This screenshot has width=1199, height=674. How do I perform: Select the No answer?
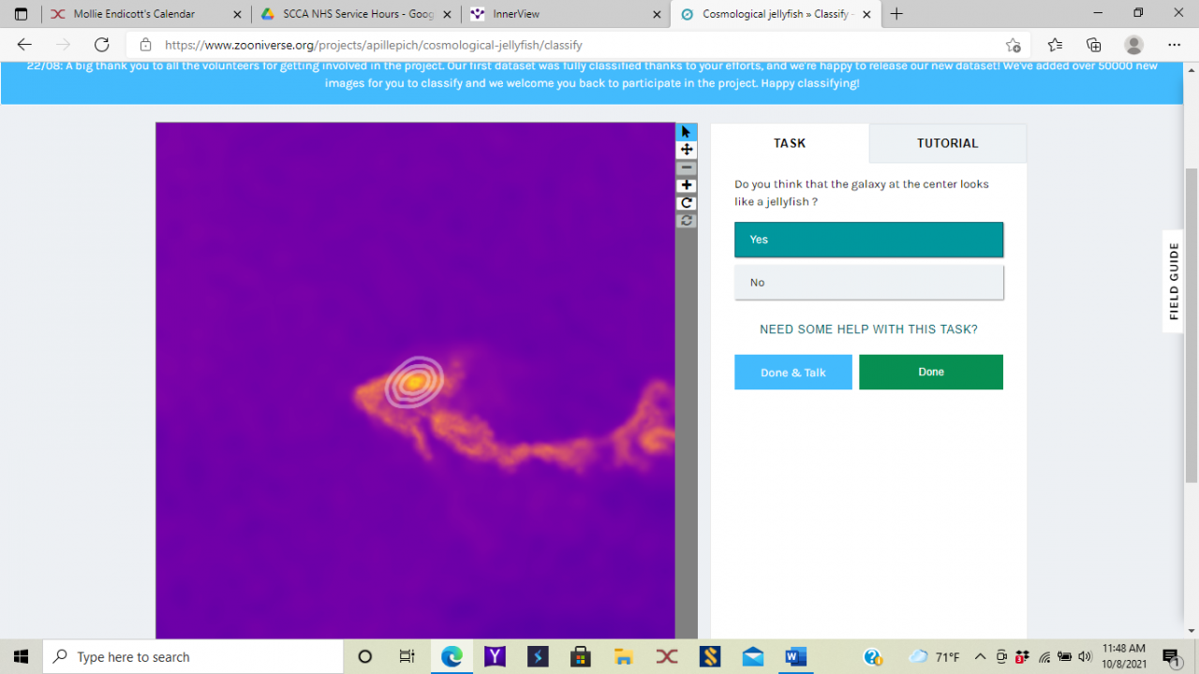point(868,282)
